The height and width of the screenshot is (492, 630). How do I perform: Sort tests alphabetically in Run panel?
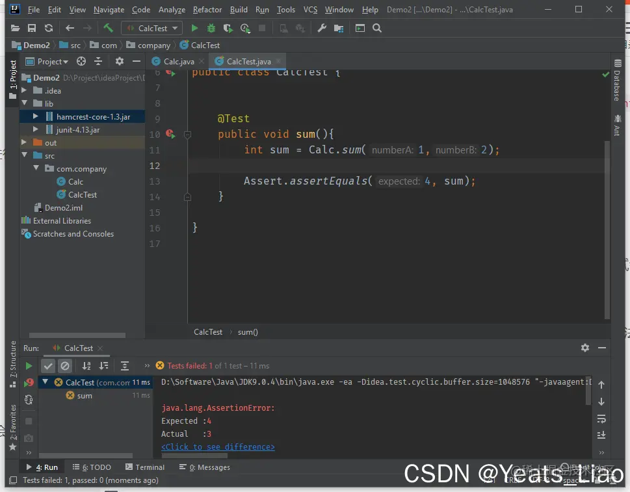(86, 366)
